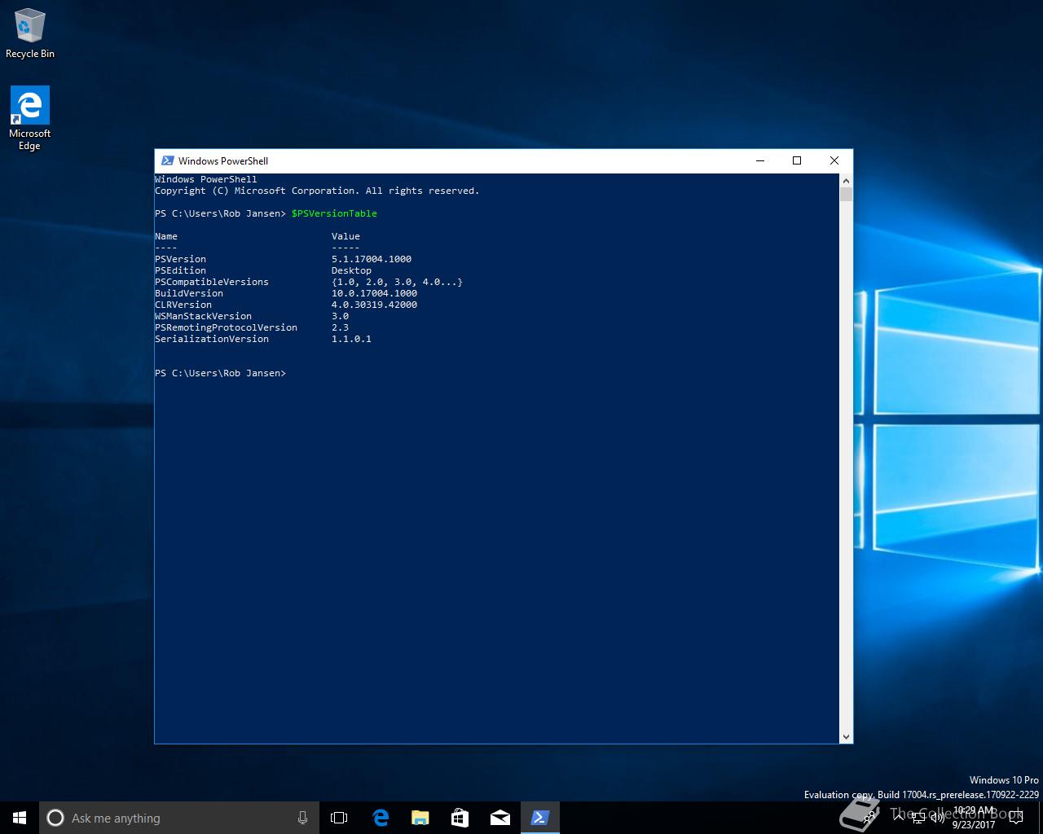Click the BuildVersion value 10.0.17004.1000

(x=374, y=293)
